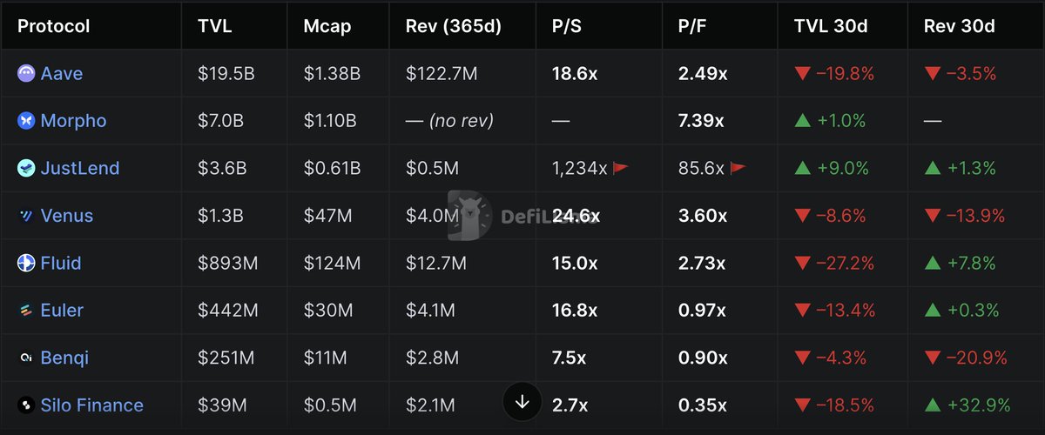The height and width of the screenshot is (435, 1045).
Task: Click the red flag next to 1,234x
Action: pyautogui.click(x=620, y=168)
